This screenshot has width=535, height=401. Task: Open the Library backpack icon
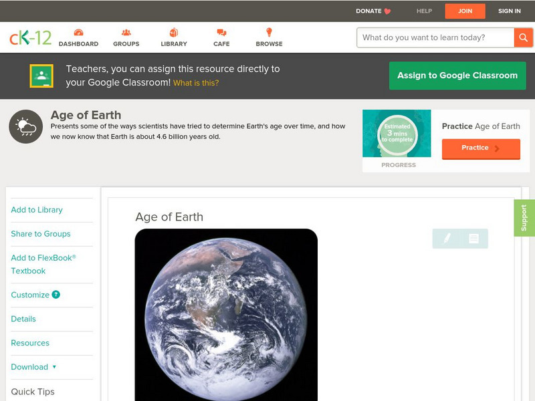[174, 32]
